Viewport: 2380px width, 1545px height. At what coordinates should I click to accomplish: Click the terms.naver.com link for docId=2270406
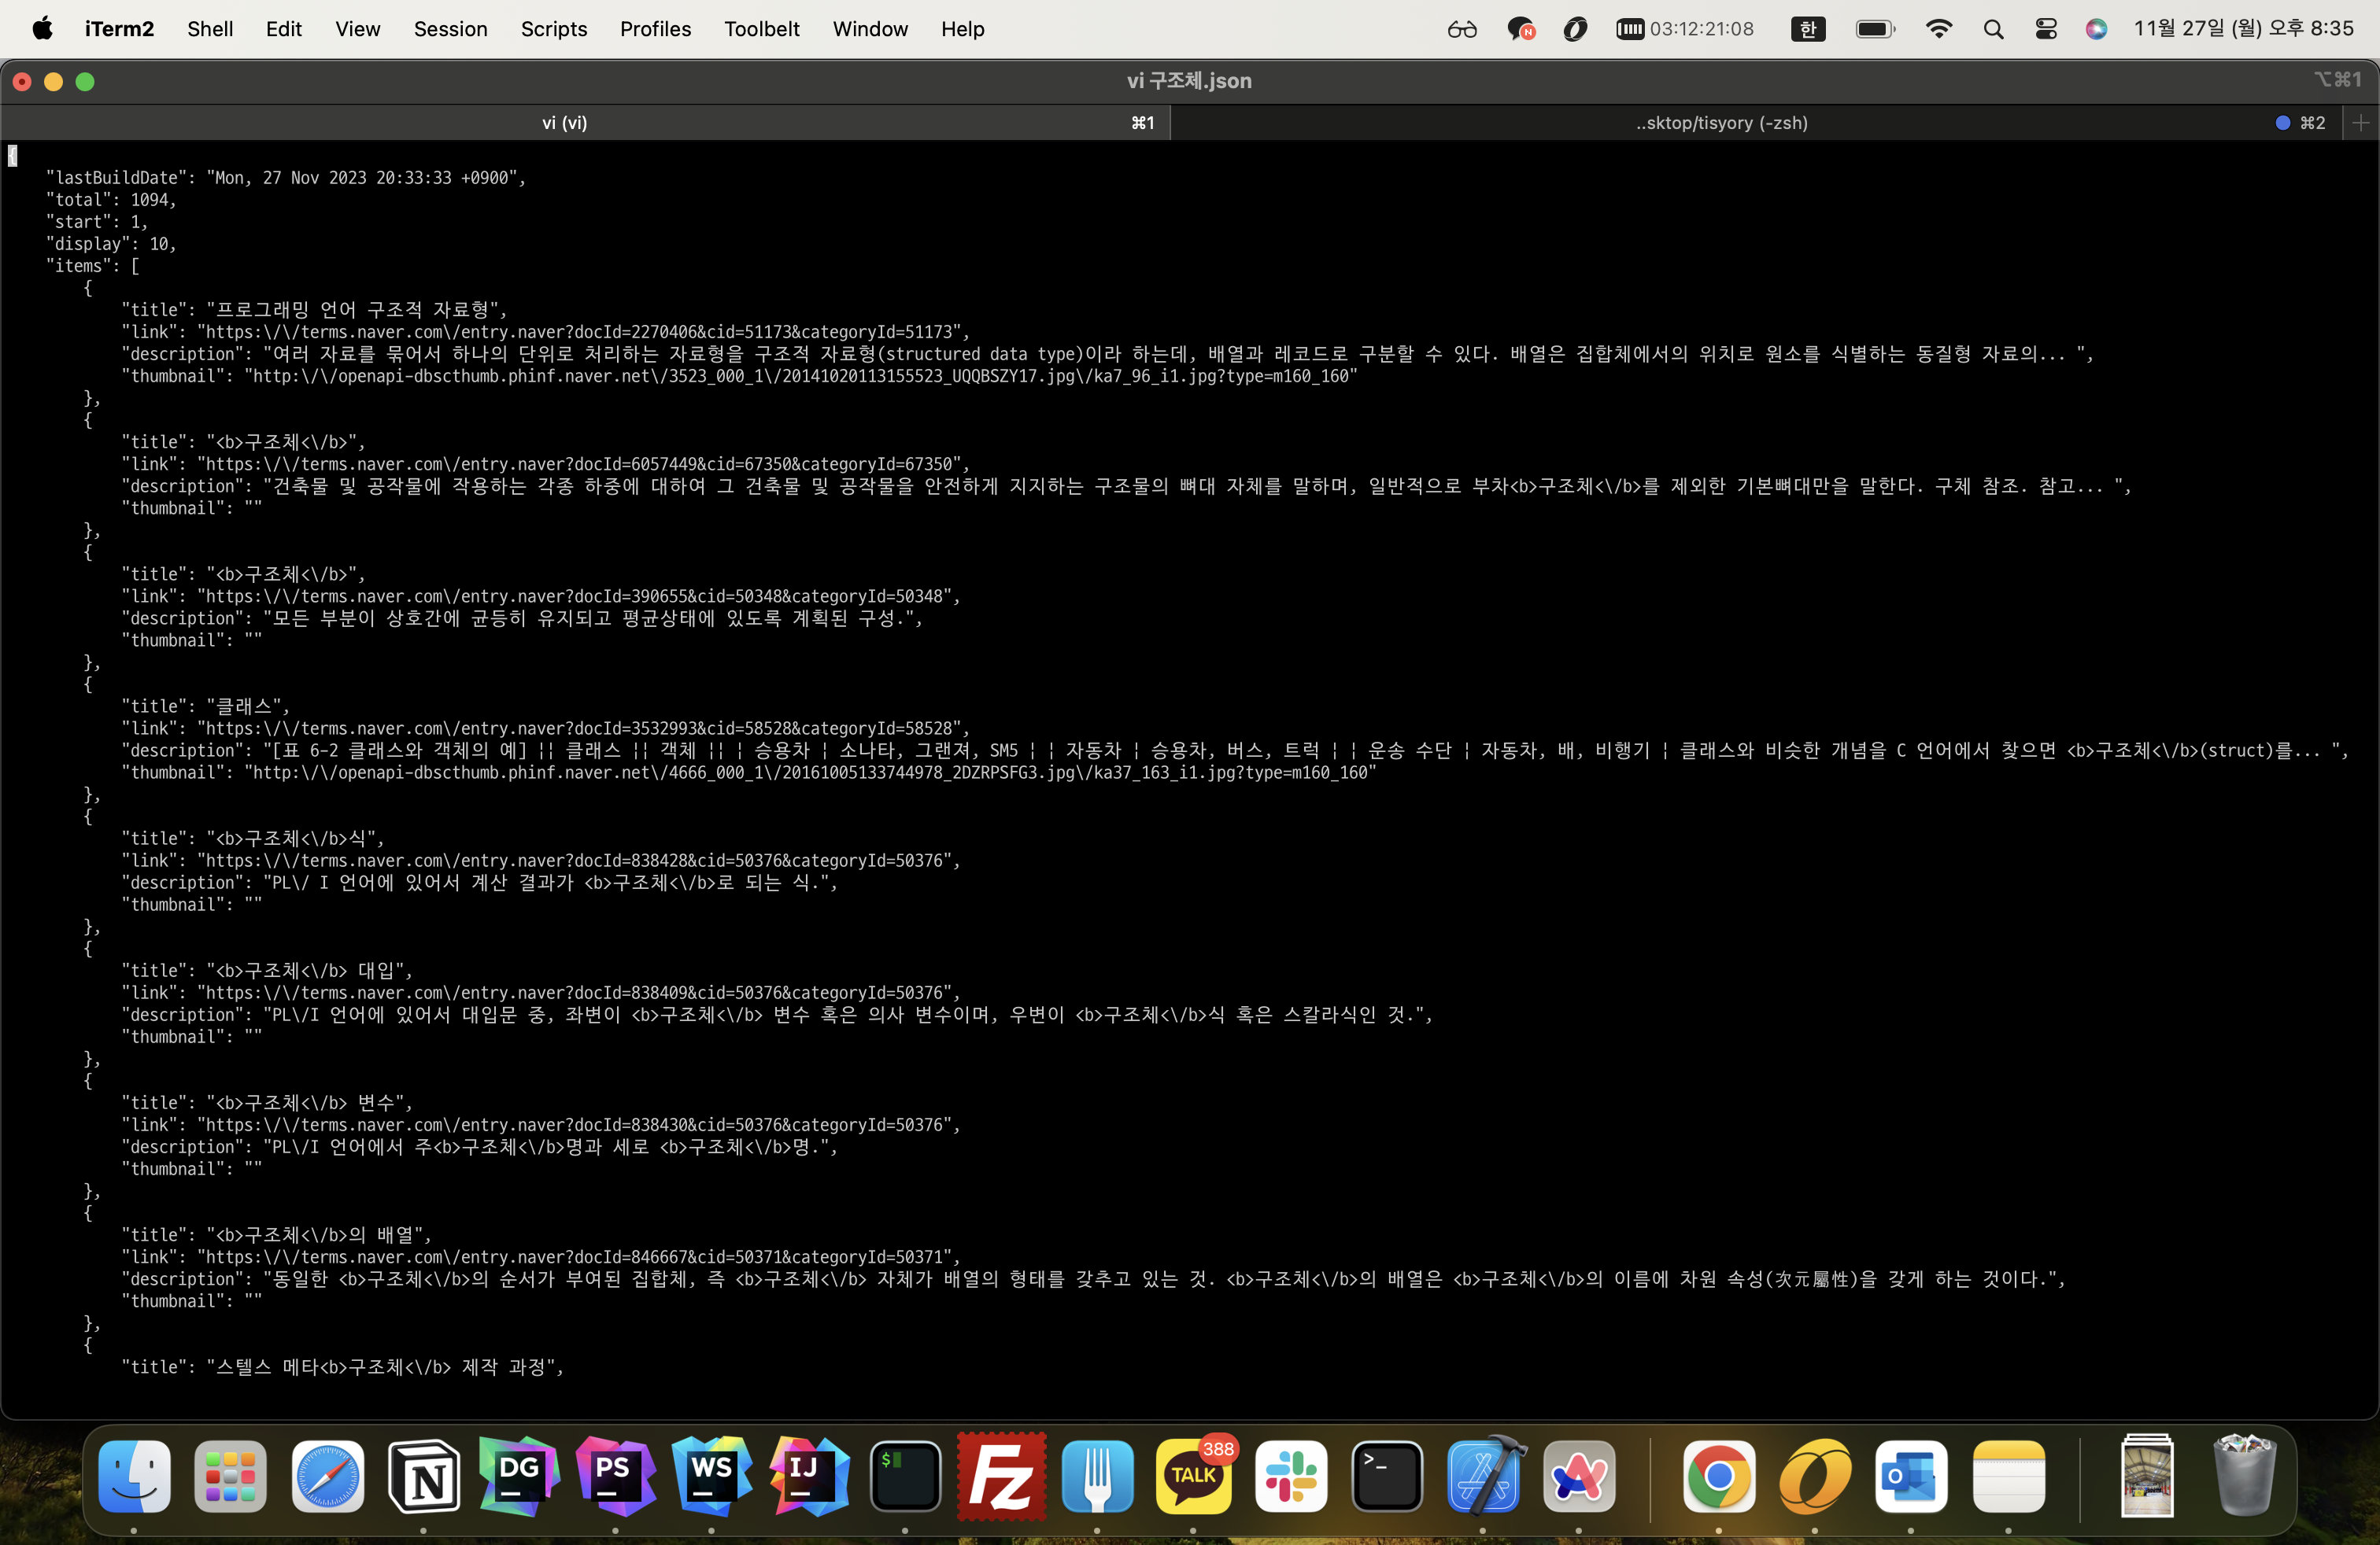580,332
